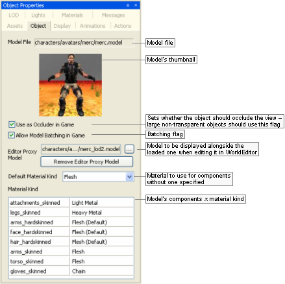Open the Messages tab

click(x=114, y=16)
